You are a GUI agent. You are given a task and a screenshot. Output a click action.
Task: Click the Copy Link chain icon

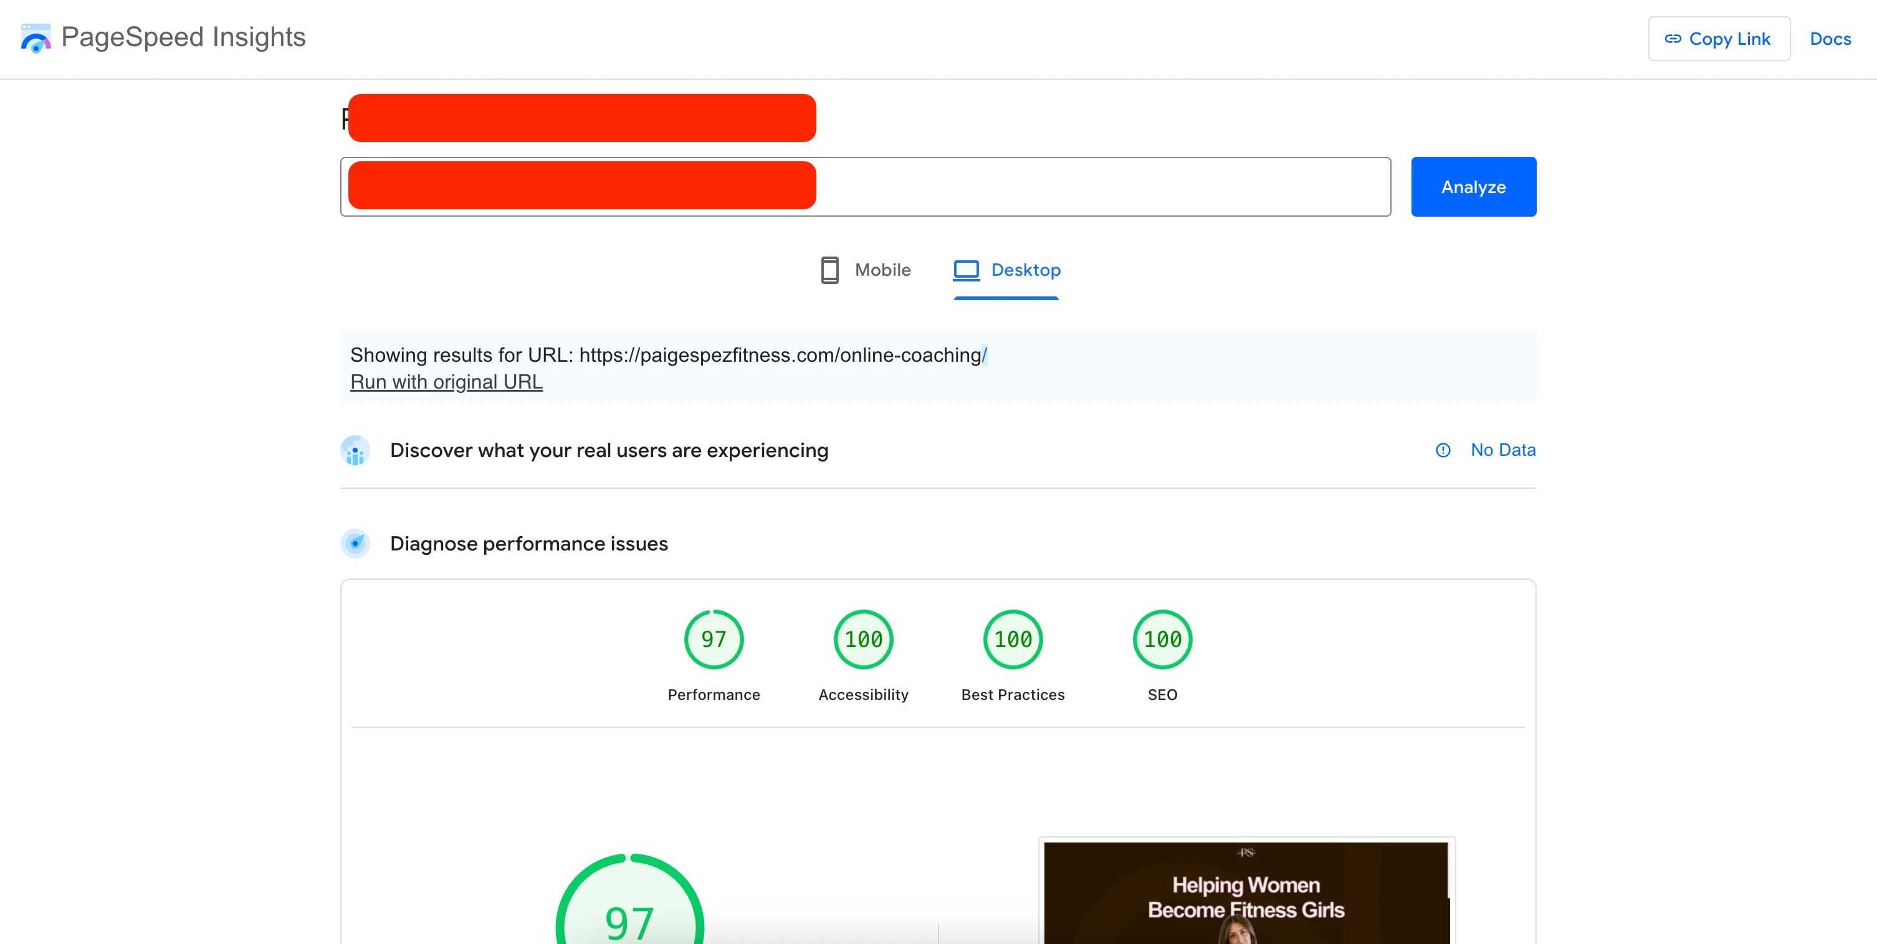click(x=1673, y=39)
